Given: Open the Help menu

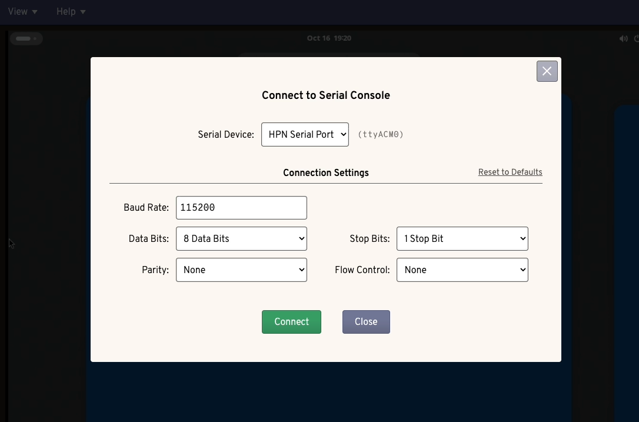Looking at the screenshot, I should (65, 12).
